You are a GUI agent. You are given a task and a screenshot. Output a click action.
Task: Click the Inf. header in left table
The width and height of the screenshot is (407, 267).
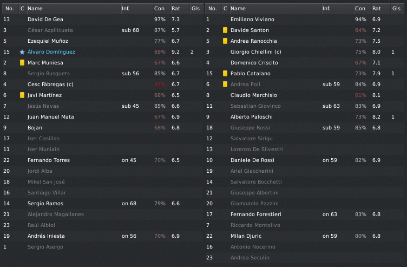(x=126, y=9)
